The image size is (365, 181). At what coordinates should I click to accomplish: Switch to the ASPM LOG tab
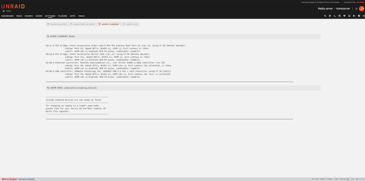coord(130,24)
